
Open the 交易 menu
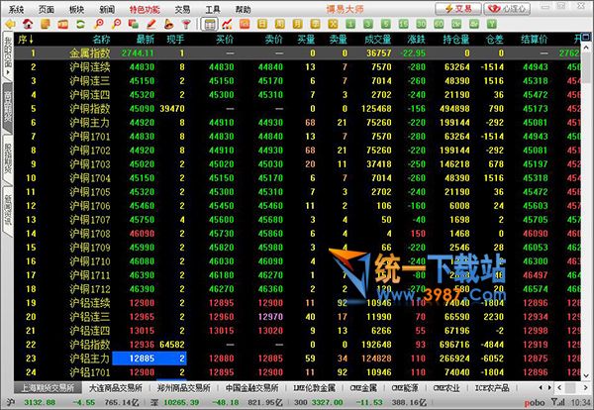(x=182, y=9)
